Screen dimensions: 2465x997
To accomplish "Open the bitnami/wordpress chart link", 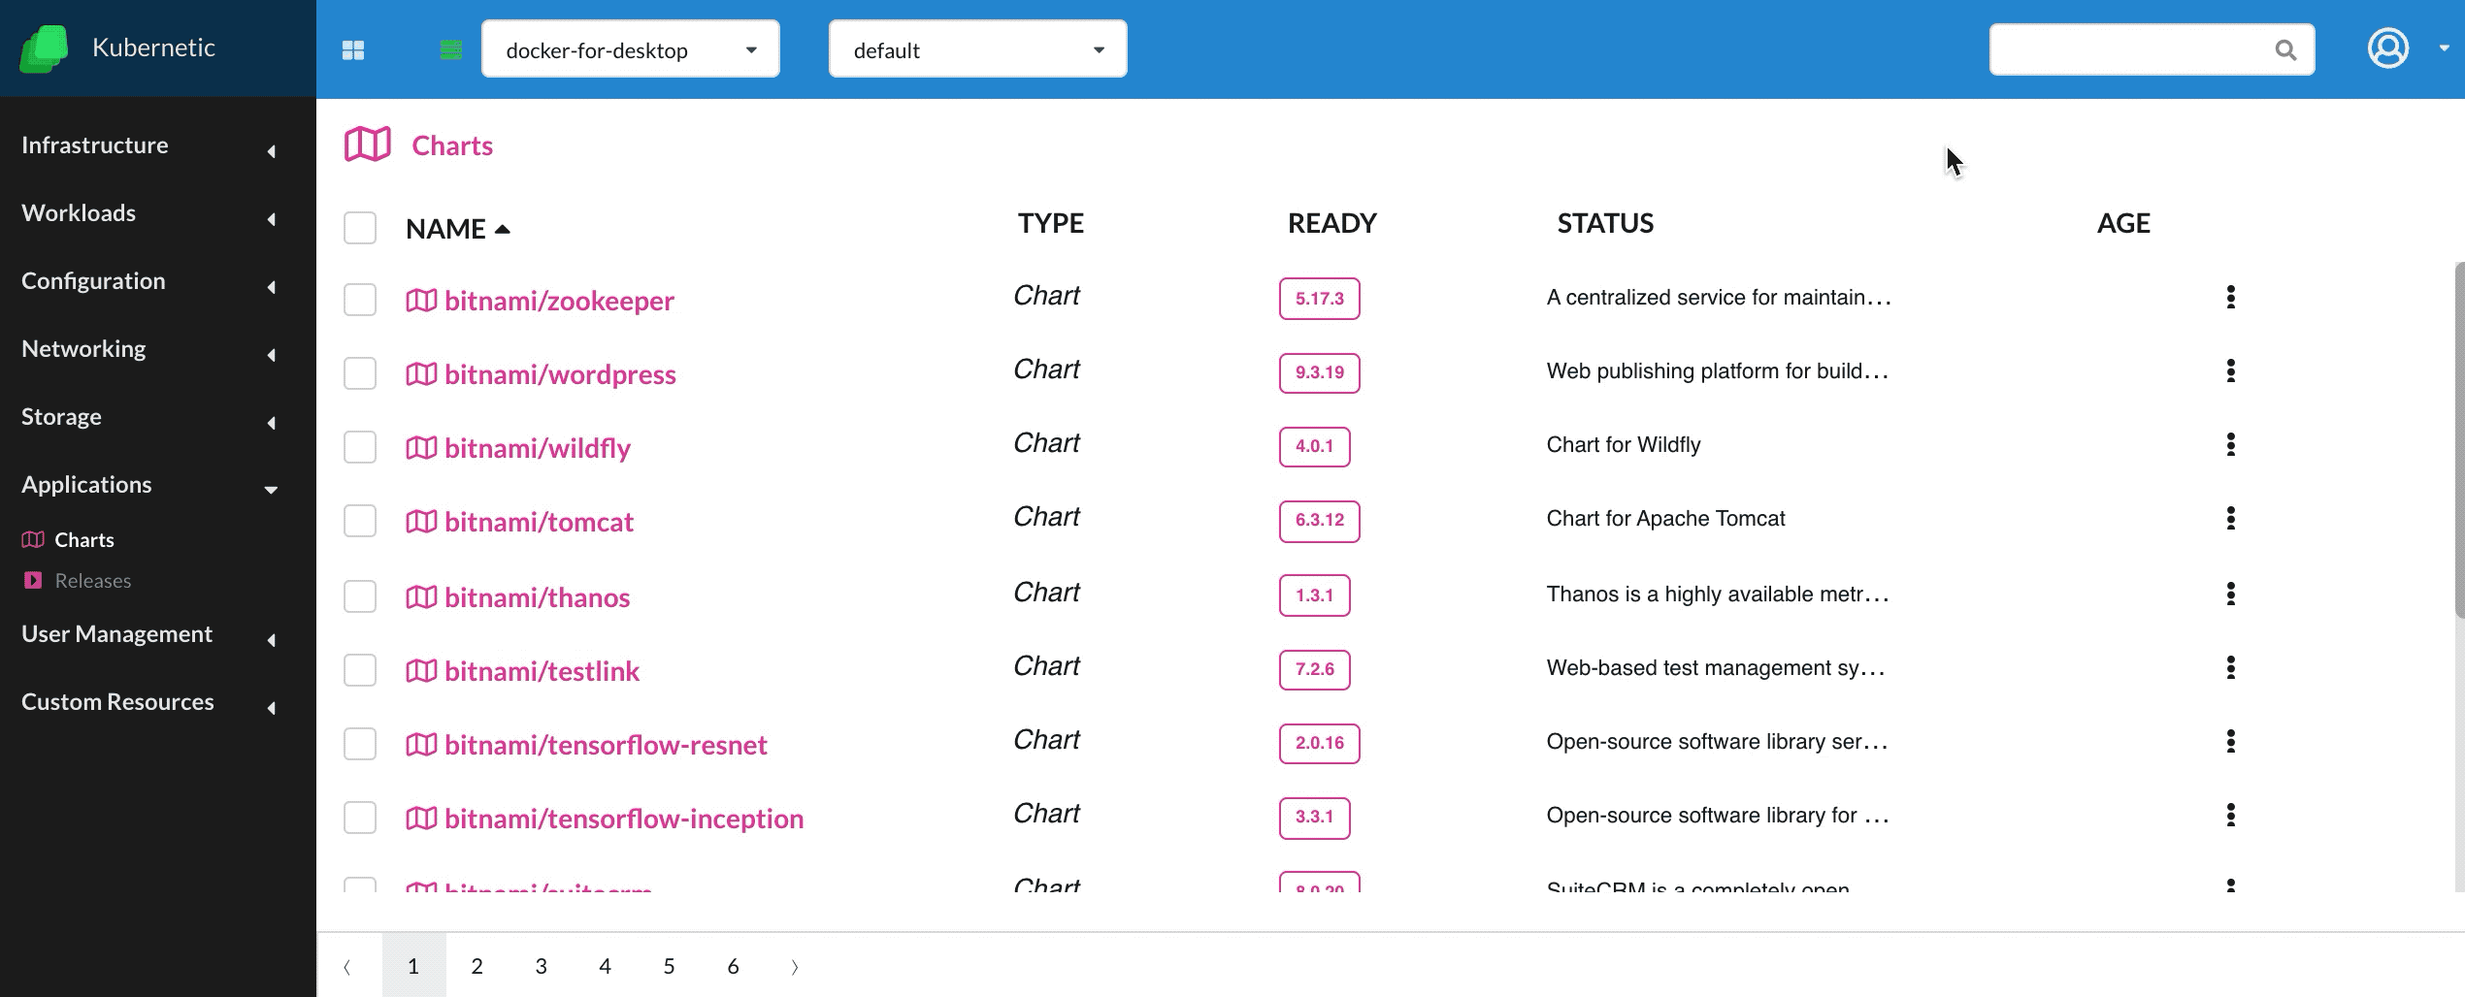I will 560,374.
